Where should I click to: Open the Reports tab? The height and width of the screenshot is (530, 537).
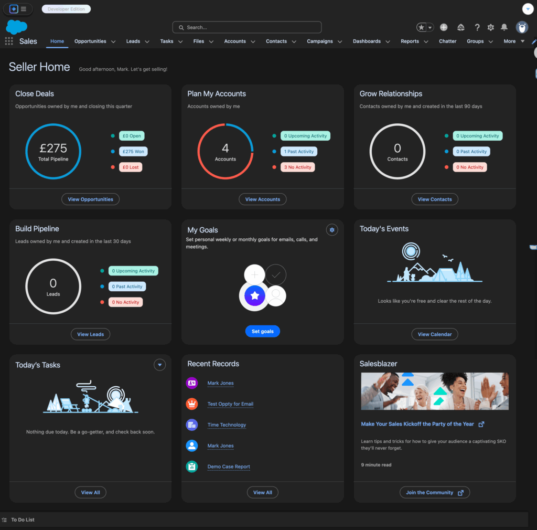[x=411, y=41]
